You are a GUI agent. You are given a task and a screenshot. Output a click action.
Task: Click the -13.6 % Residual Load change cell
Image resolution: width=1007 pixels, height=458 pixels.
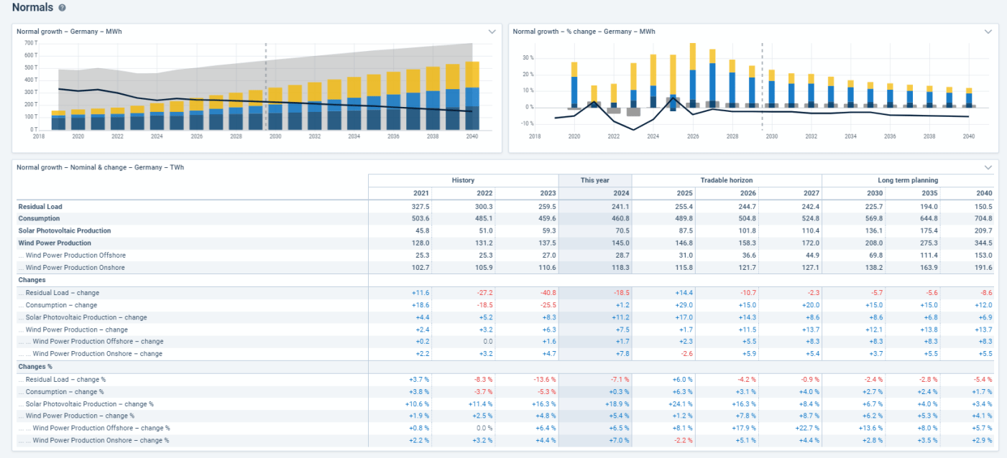[544, 380]
